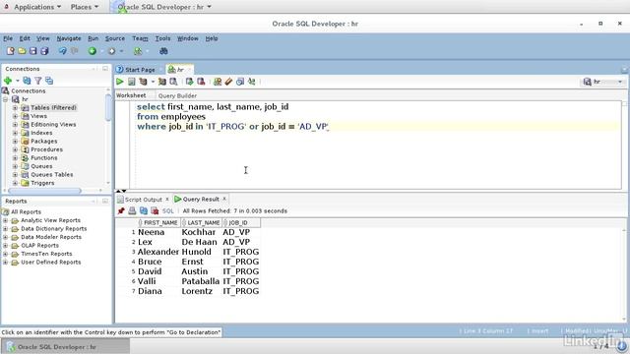Close the Script Output tab

167,200
